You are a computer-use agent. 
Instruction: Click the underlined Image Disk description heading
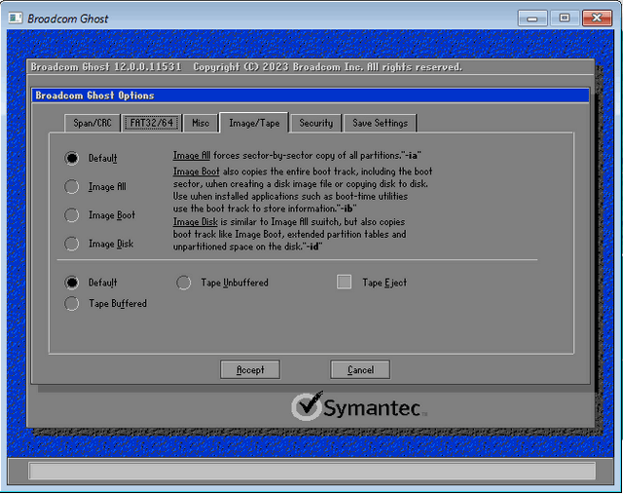(195, 221)
